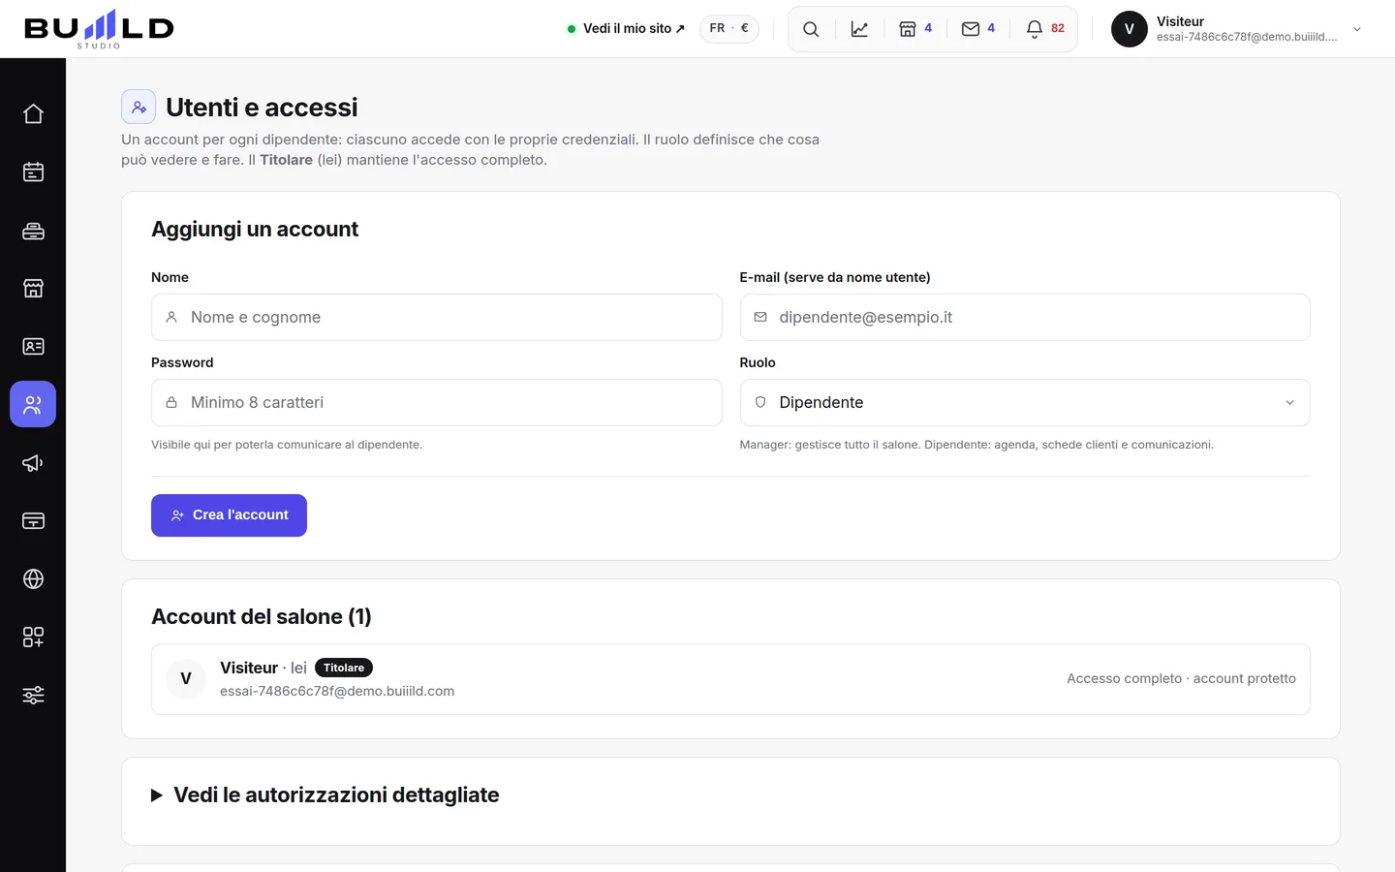
Task: Click the BUILD Studio logo
Action: [x=99, y=29]
